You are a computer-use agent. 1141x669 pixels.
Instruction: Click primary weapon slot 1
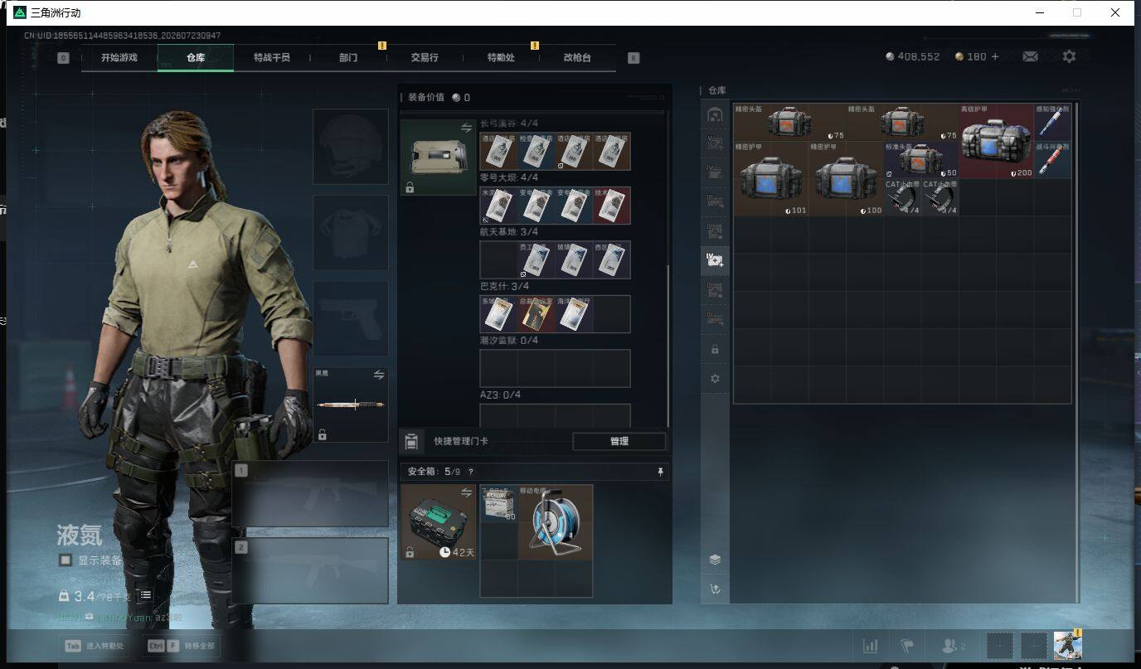coord(310,494)
